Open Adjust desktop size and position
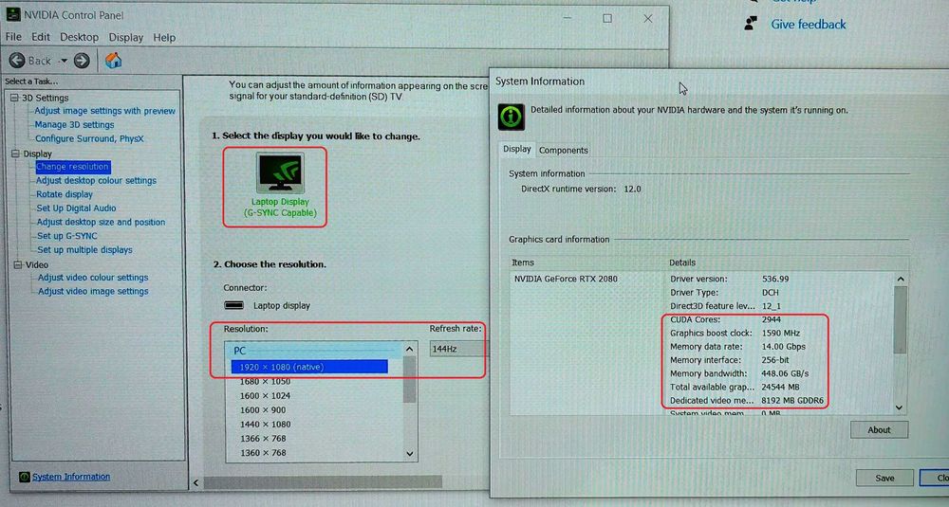Screen dimensions: 949x507 (x=102, y=222)
